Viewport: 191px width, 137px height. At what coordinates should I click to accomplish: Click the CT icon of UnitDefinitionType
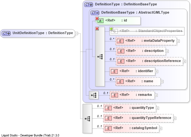click(x=6, y=33)
